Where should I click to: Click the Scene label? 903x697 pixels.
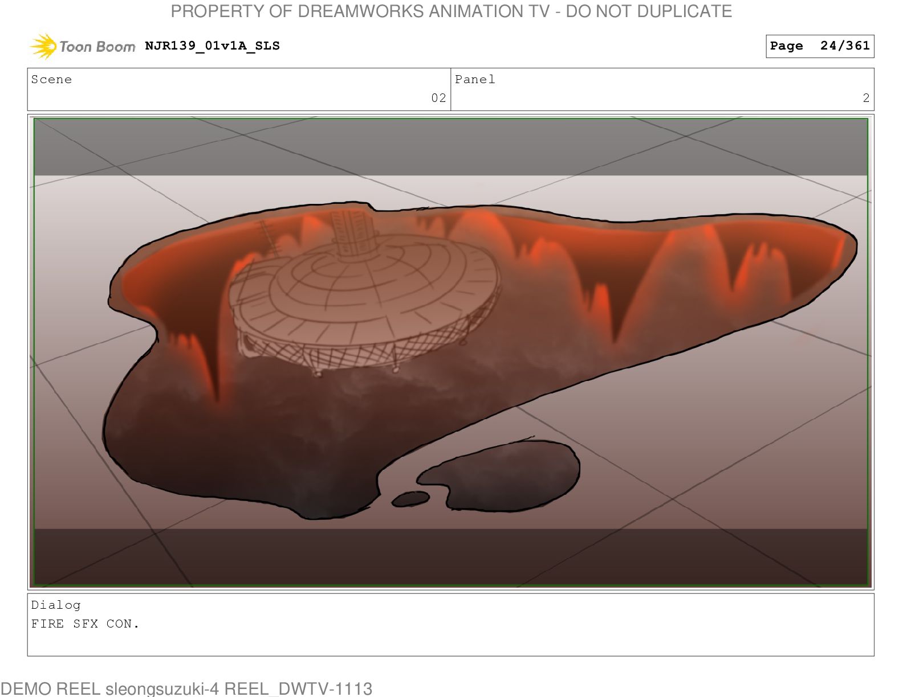(51, 80)
